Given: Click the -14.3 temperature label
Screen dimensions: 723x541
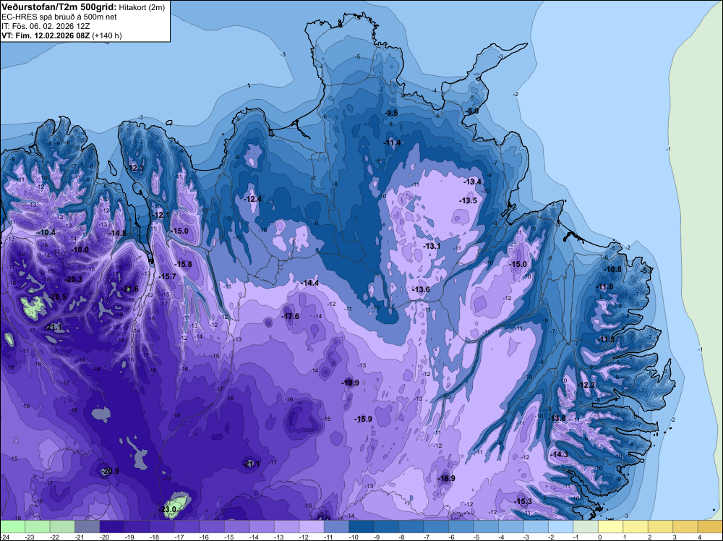Looking at the screenshot, I should click(x=560, y=454).
